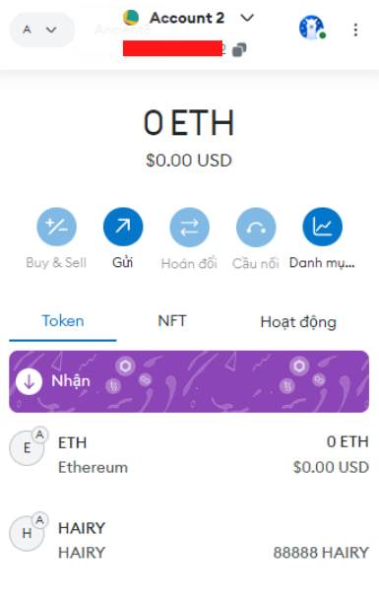Open the Hoán đổi swap icon
This screenshot has height=603, width=379.
tap(189, 227)
